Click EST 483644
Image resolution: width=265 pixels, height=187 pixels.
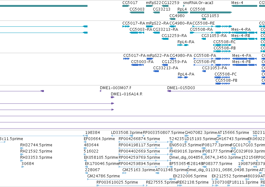click(91, 145)
